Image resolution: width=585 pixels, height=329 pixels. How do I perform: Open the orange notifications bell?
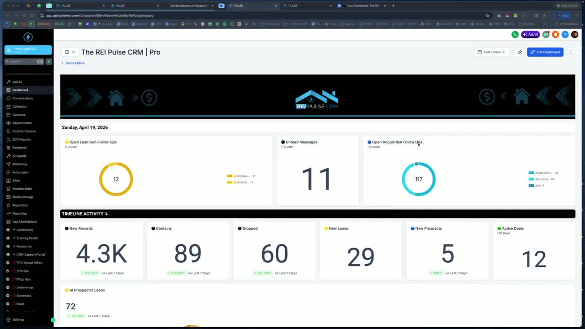click(556, 34)
